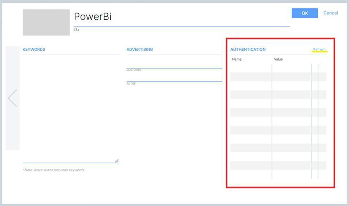Click the Ad Ref input field
Image resolution: width=349 pixels, height=206 pixels.
[x=174, y=78]
